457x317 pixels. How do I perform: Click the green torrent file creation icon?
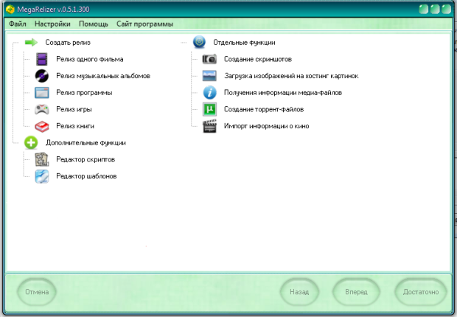(210, 110)
